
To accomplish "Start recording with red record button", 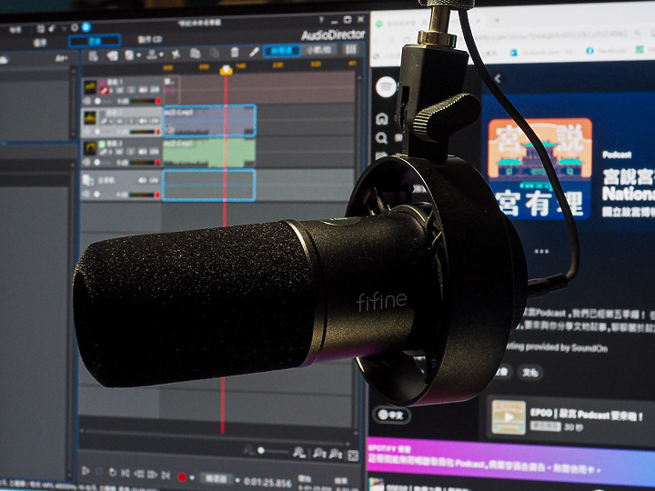I will point(182,476).
